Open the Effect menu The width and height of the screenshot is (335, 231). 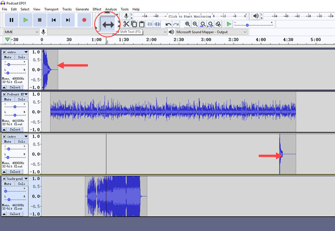coord(97,9)
